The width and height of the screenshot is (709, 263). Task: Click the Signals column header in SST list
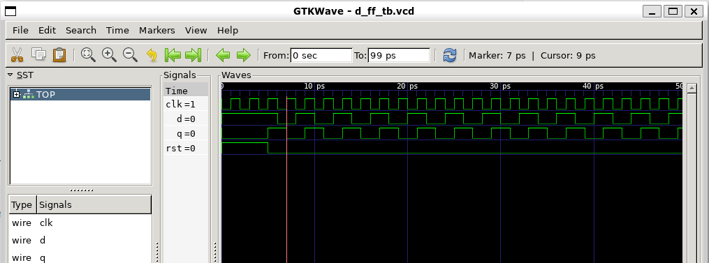tap(94, 204)
